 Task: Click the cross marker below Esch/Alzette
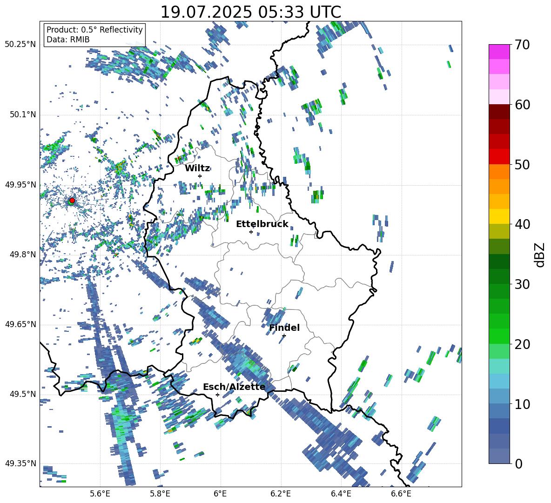[x=217, y=395]
